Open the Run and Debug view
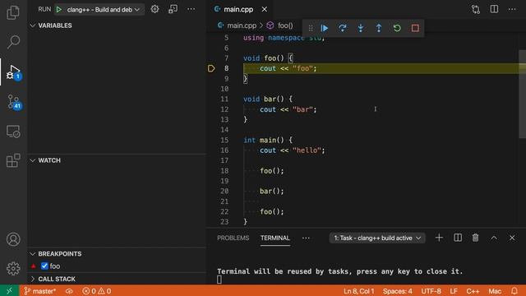This screenshot has height=296, width=526. tap(13, 72)
